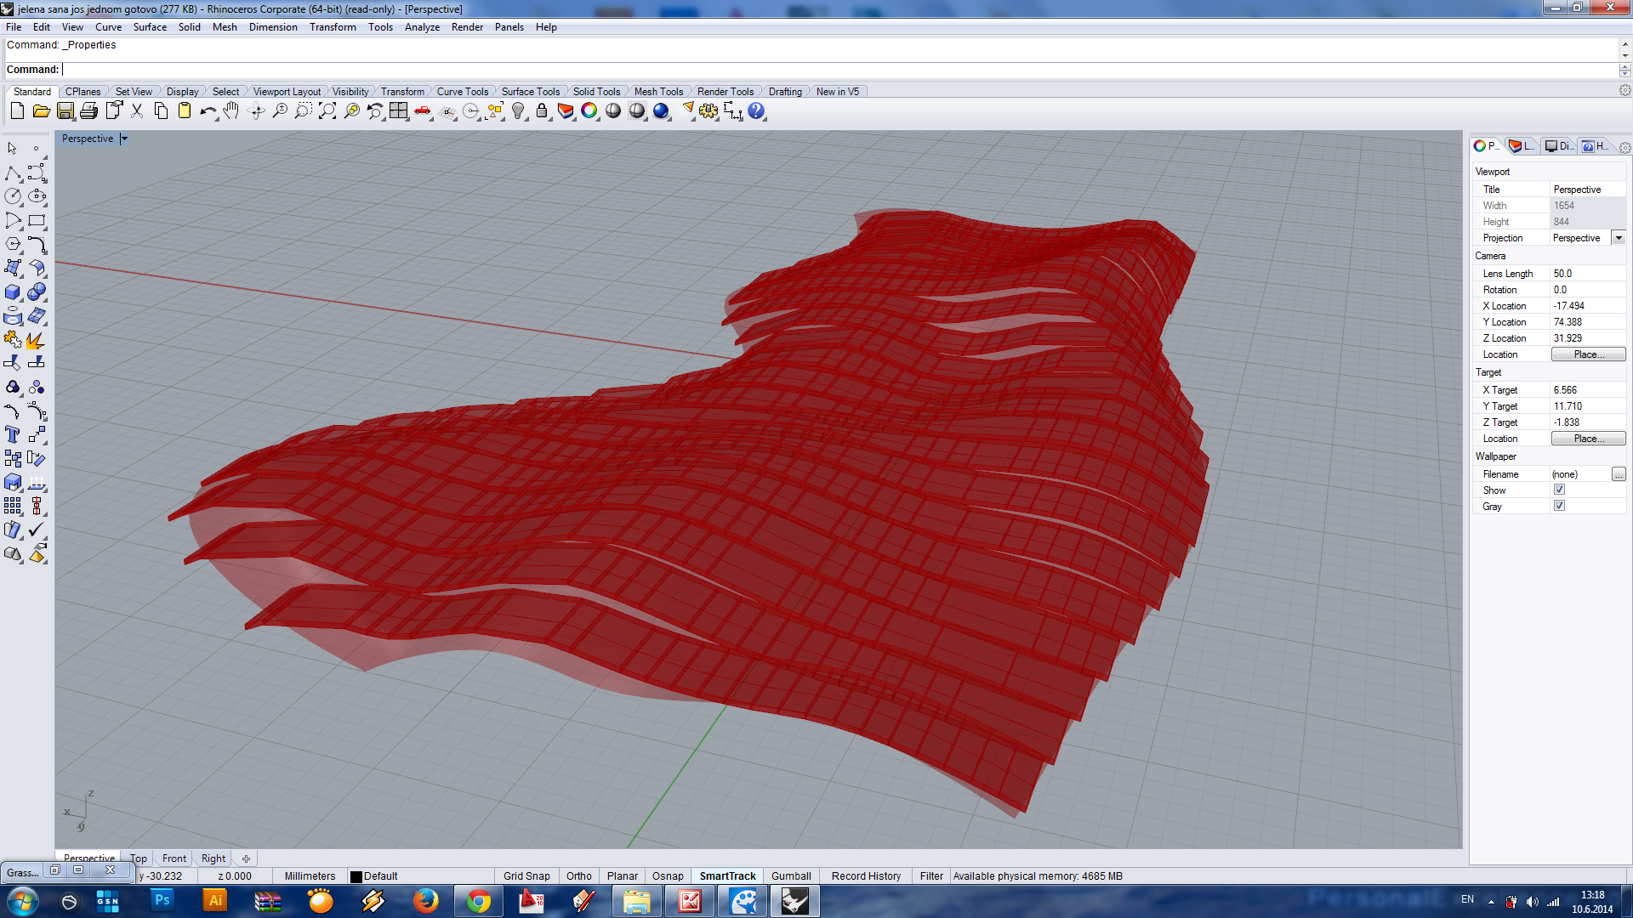Select the Box solid tool in sidebar

click(13, 292)
